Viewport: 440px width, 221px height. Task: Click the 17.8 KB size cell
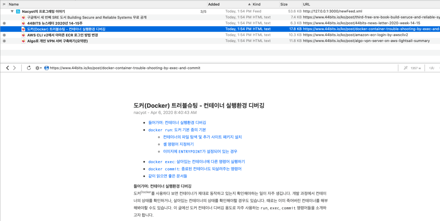pyautogui.click(x=295, y=29)
